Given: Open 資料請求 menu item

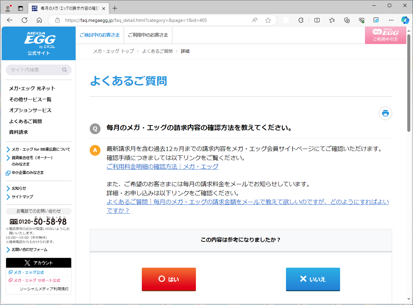Looking at the screenshot, I should point(18,132).
